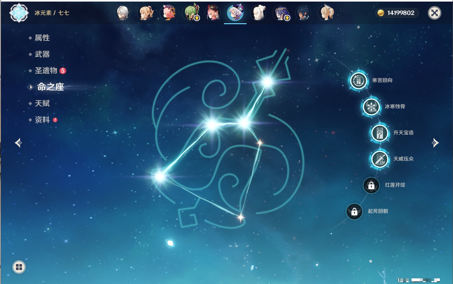Click the locked 起死回骸 node icon
The width and height of the screenshot is (453, 284).
click(354, 212)
